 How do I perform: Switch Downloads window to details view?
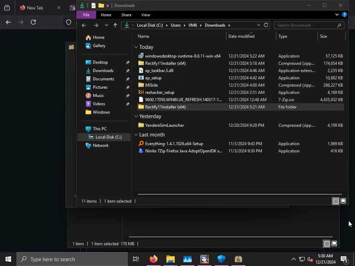coord(336,201)
